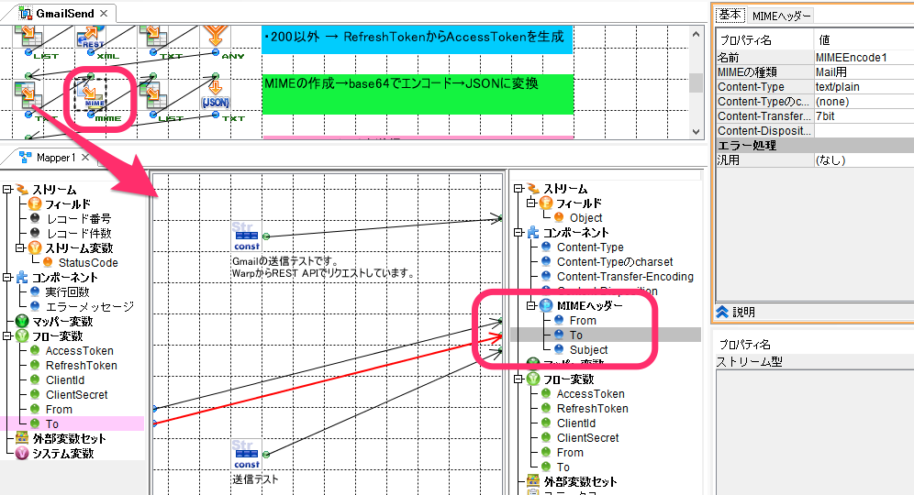The image size is (914, 495).
Task: Click the REST component icon labeled XML
Action: click(x=90, y=37)
